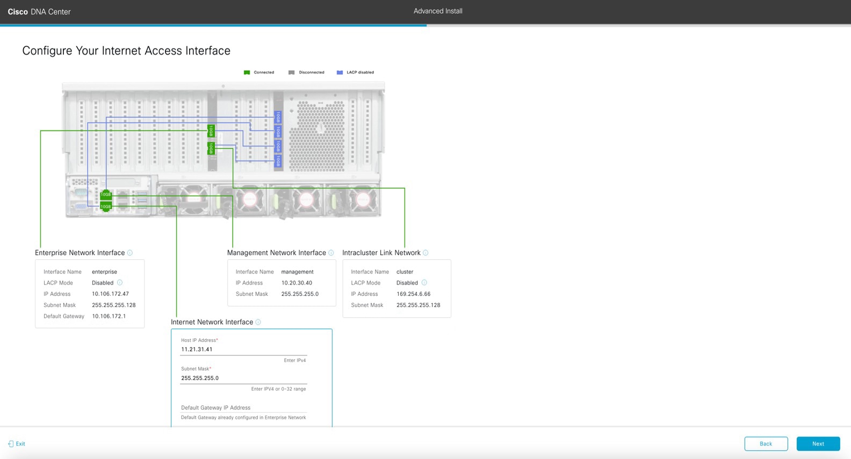Open info icon beside Intracluster Link Network
Image resolution: width=851 pixels, height=459 pixels.
coord(425,253)
